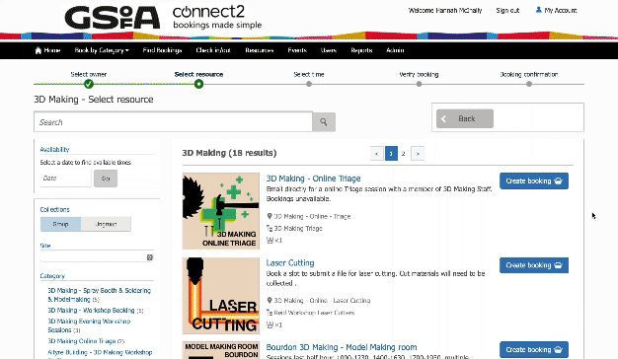Go to previous results page arrow
Screen dimensions: 618x359
coord(377,154)
